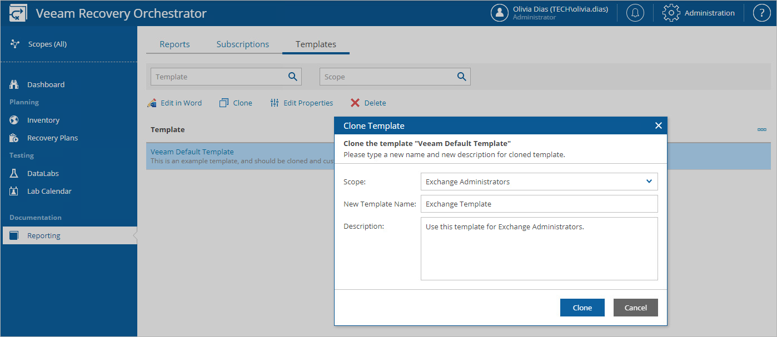Click the Clone button to confirm
The width and height of the screenshot is (777, 337).
[x=582, y=307]
